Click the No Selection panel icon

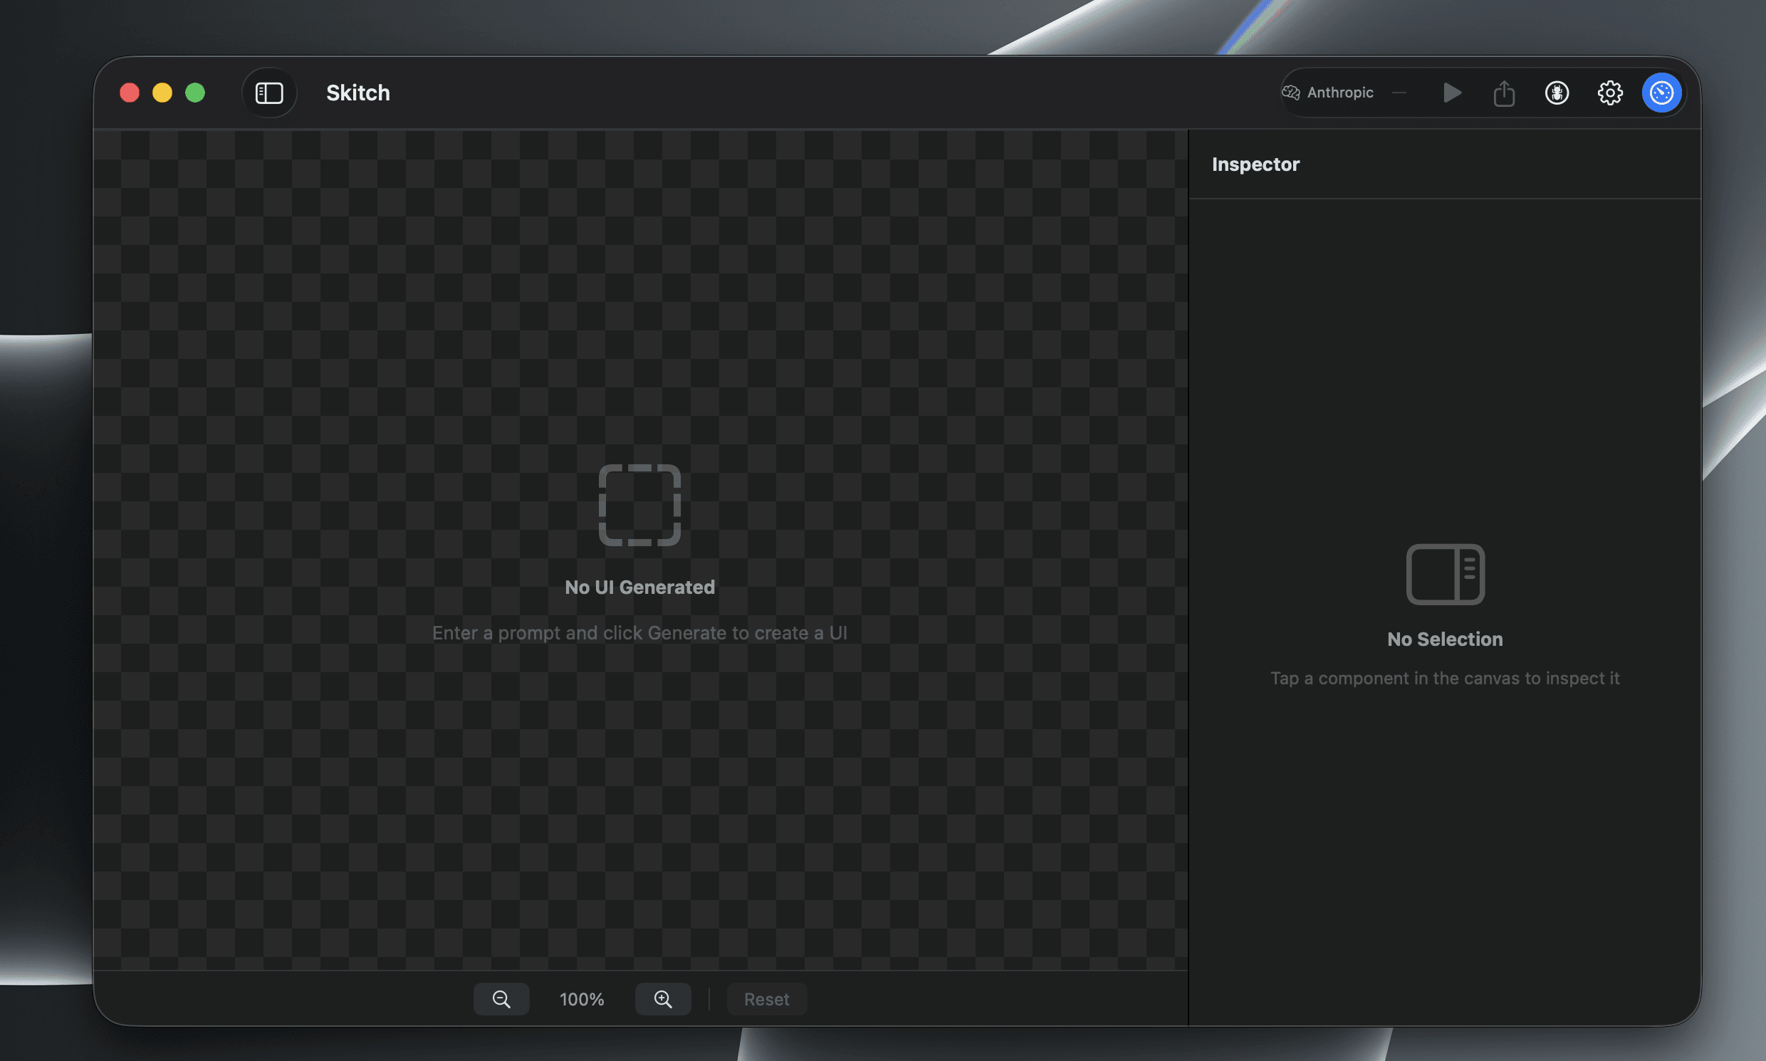tap(1445, 574)
